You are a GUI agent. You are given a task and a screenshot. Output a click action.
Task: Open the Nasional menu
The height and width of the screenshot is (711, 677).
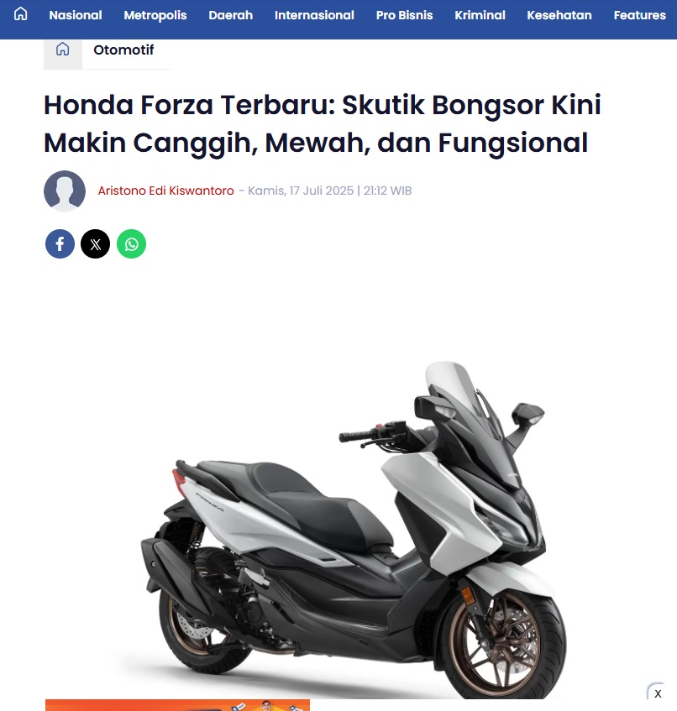coord(76,15)
